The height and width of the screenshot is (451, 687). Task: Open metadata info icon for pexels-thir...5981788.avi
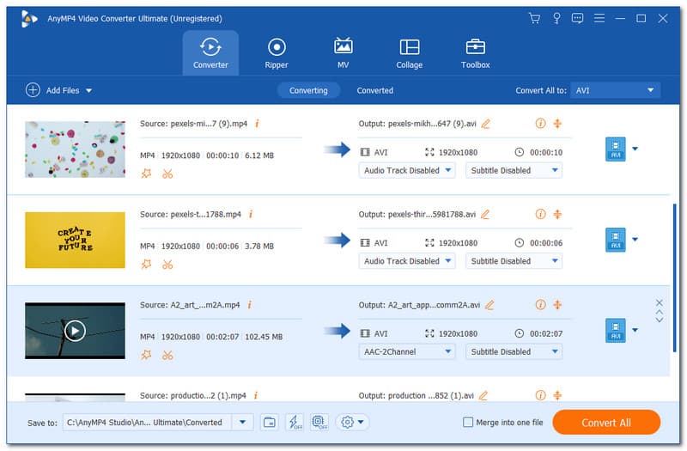coord(541,214)
